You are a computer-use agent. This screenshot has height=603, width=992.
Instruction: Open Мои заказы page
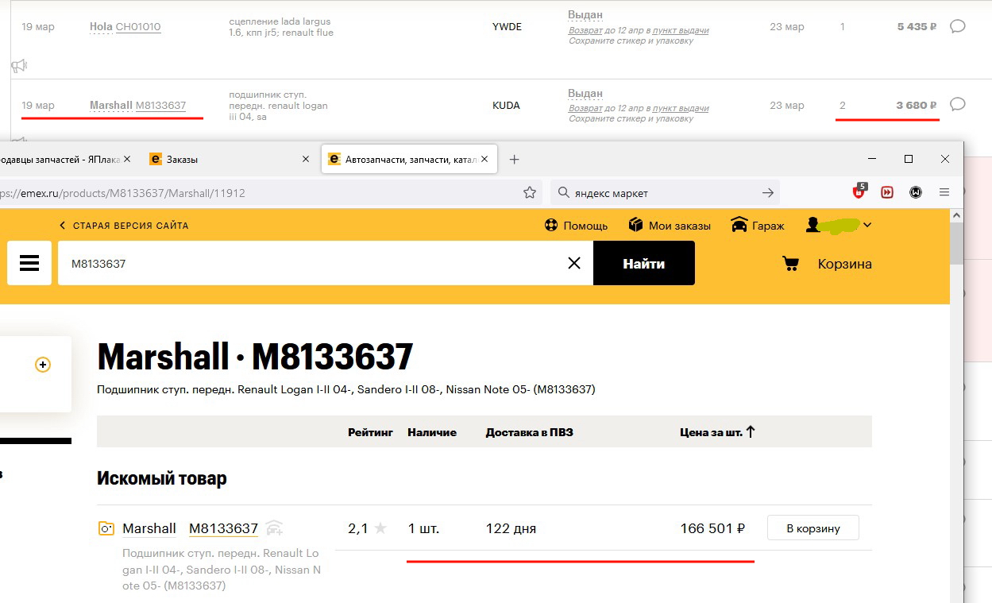[x=670, y=226]
